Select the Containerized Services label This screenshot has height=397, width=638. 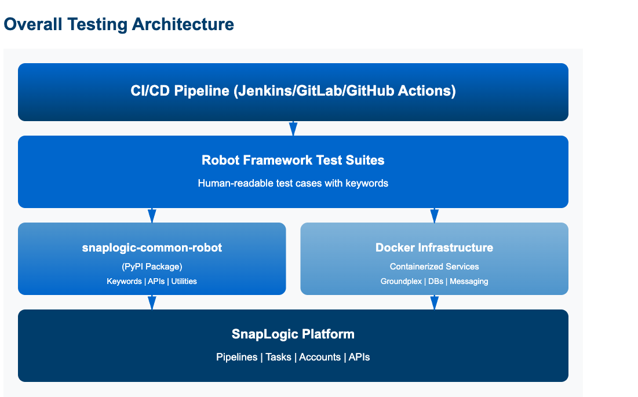(435, 267)
